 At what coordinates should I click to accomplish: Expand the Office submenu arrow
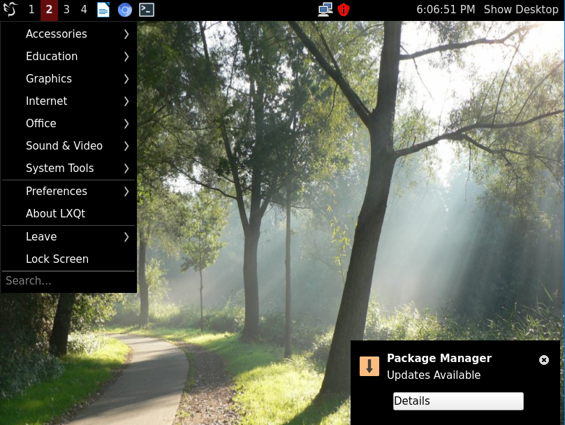126,124
